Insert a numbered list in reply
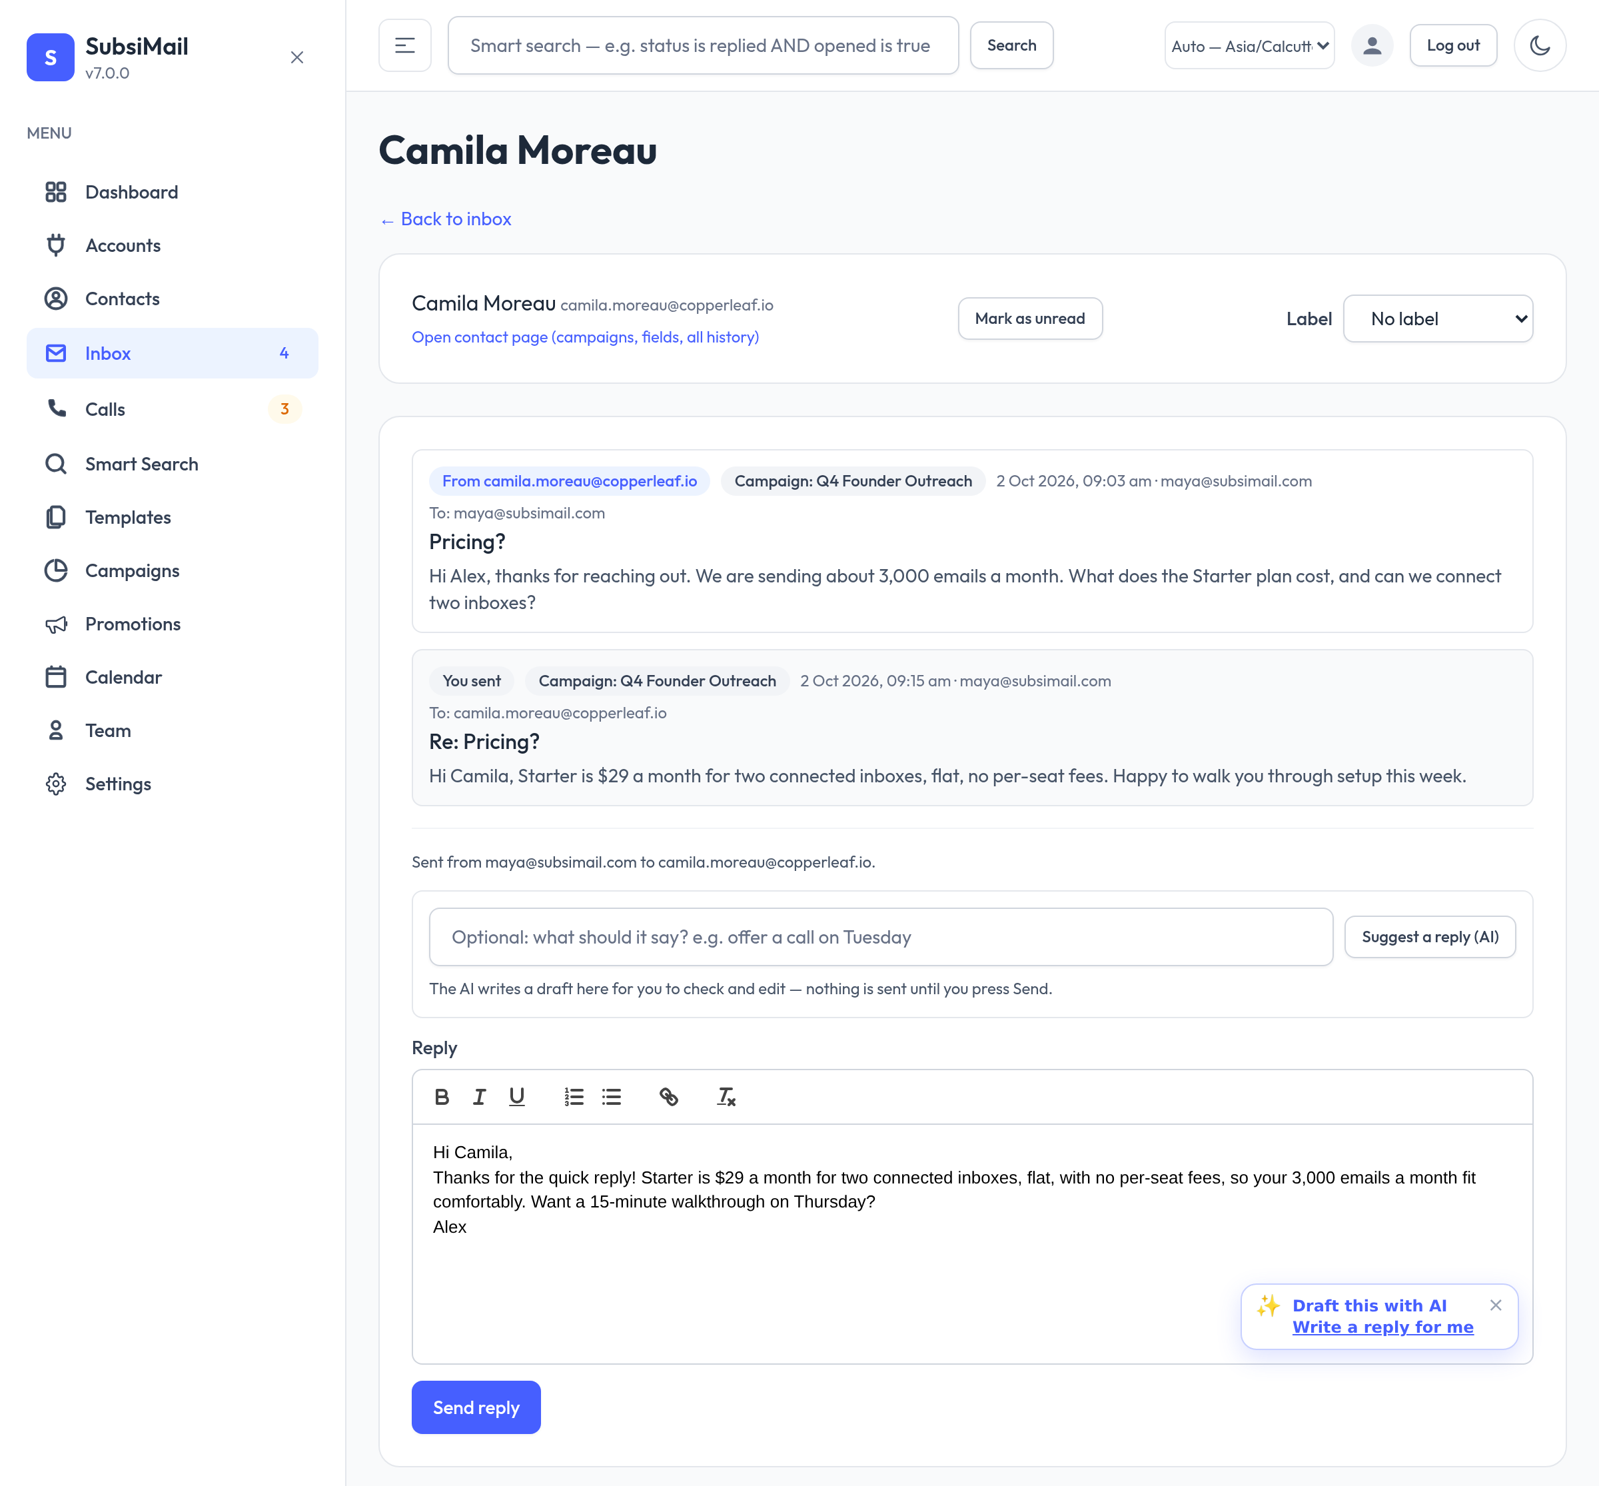This screenshot has width=1599, height=1486. tap(574, 1097)
